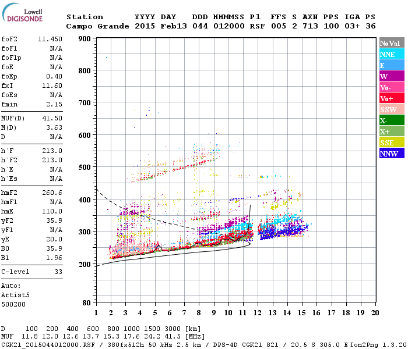Click the Artist5 auto-scaling label
Screen dimensions: 408x349
click(x=15, y=295)
